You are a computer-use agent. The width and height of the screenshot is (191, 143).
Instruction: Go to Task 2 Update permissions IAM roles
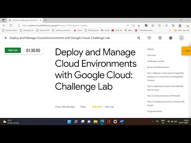click(165, 88)
